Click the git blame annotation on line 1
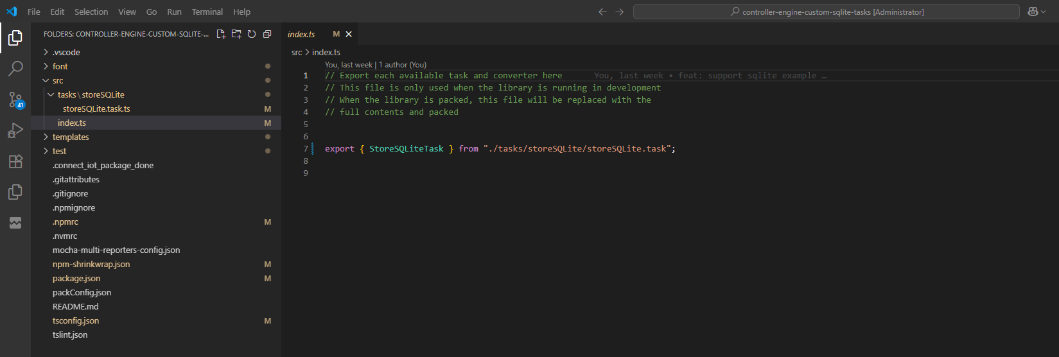Viewport: 1059px width, 357px height. pos(710,75)
